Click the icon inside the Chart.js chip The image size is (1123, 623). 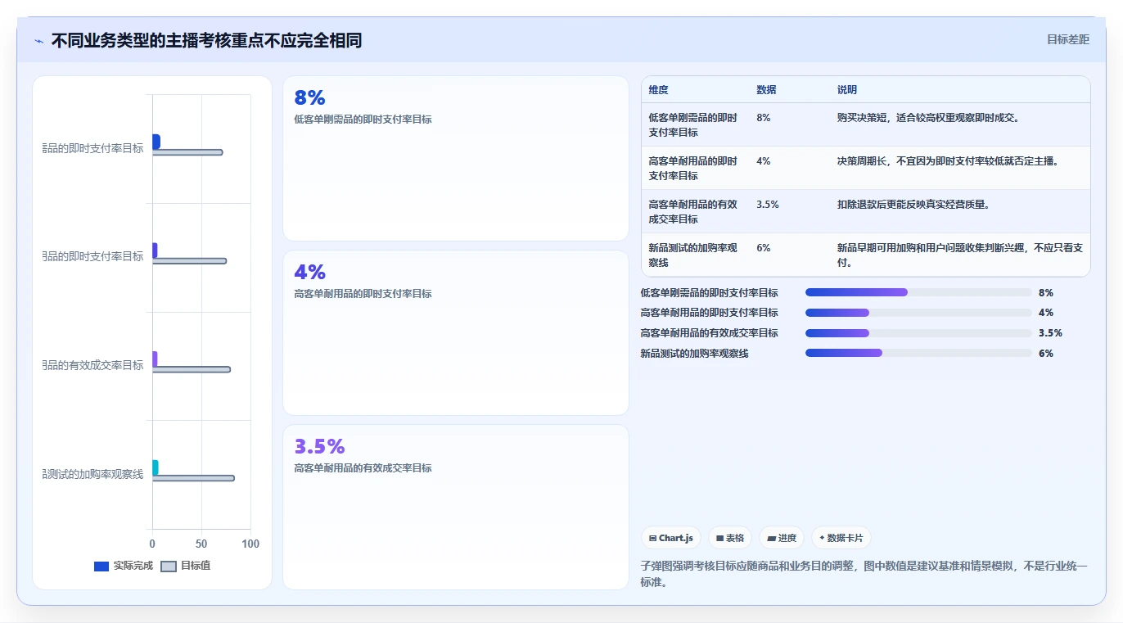pos(652,539)
